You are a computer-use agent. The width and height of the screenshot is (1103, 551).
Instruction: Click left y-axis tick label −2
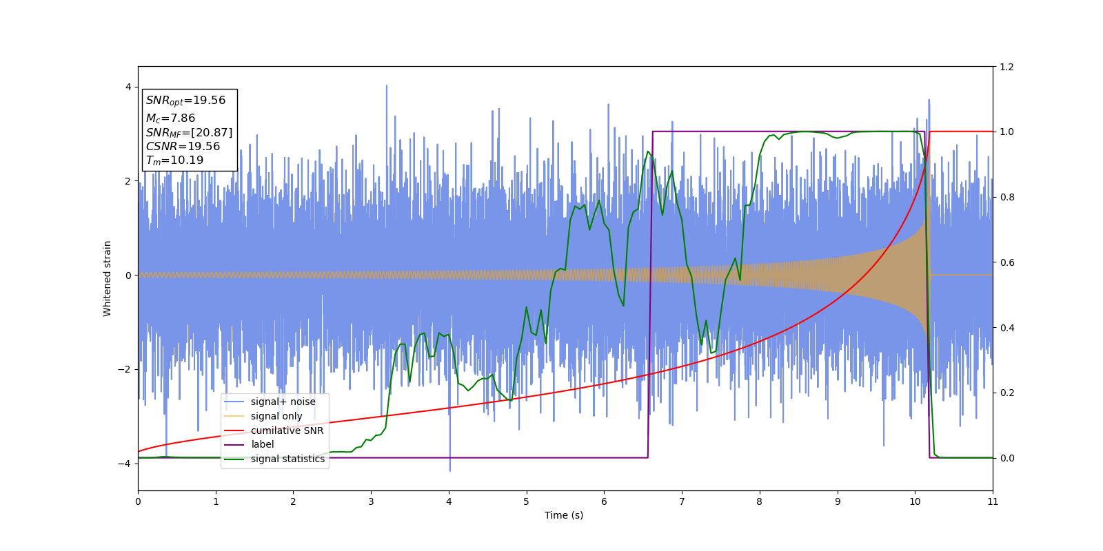(x=124, y=369)
